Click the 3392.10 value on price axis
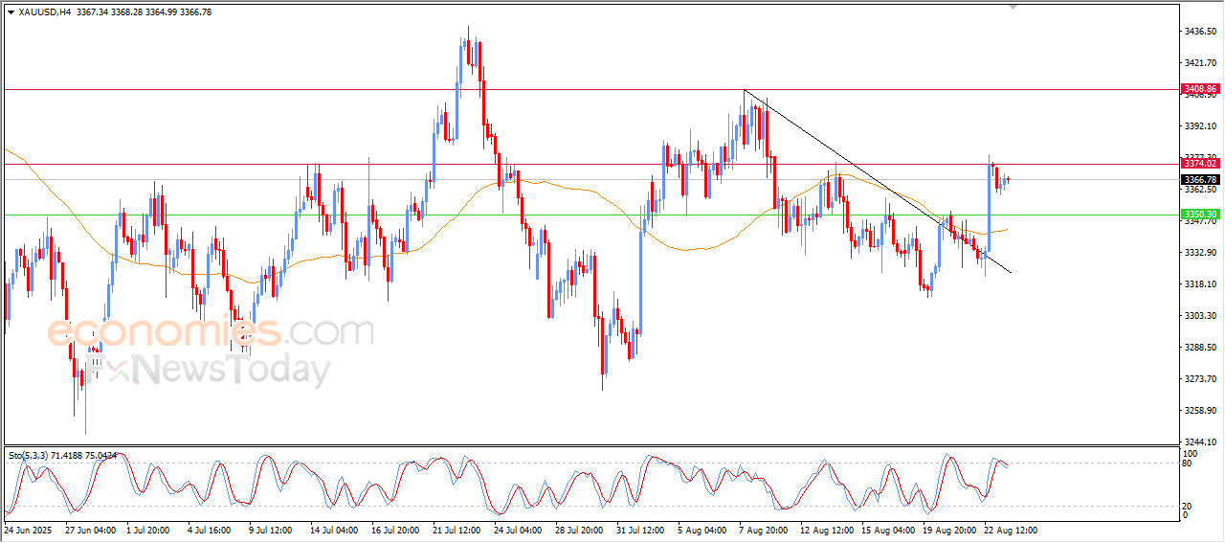 coord(1200,126)
